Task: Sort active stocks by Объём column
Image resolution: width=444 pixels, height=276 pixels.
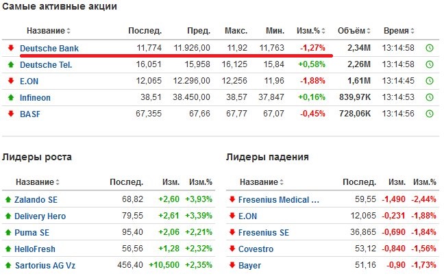Action: coord(354,31)
